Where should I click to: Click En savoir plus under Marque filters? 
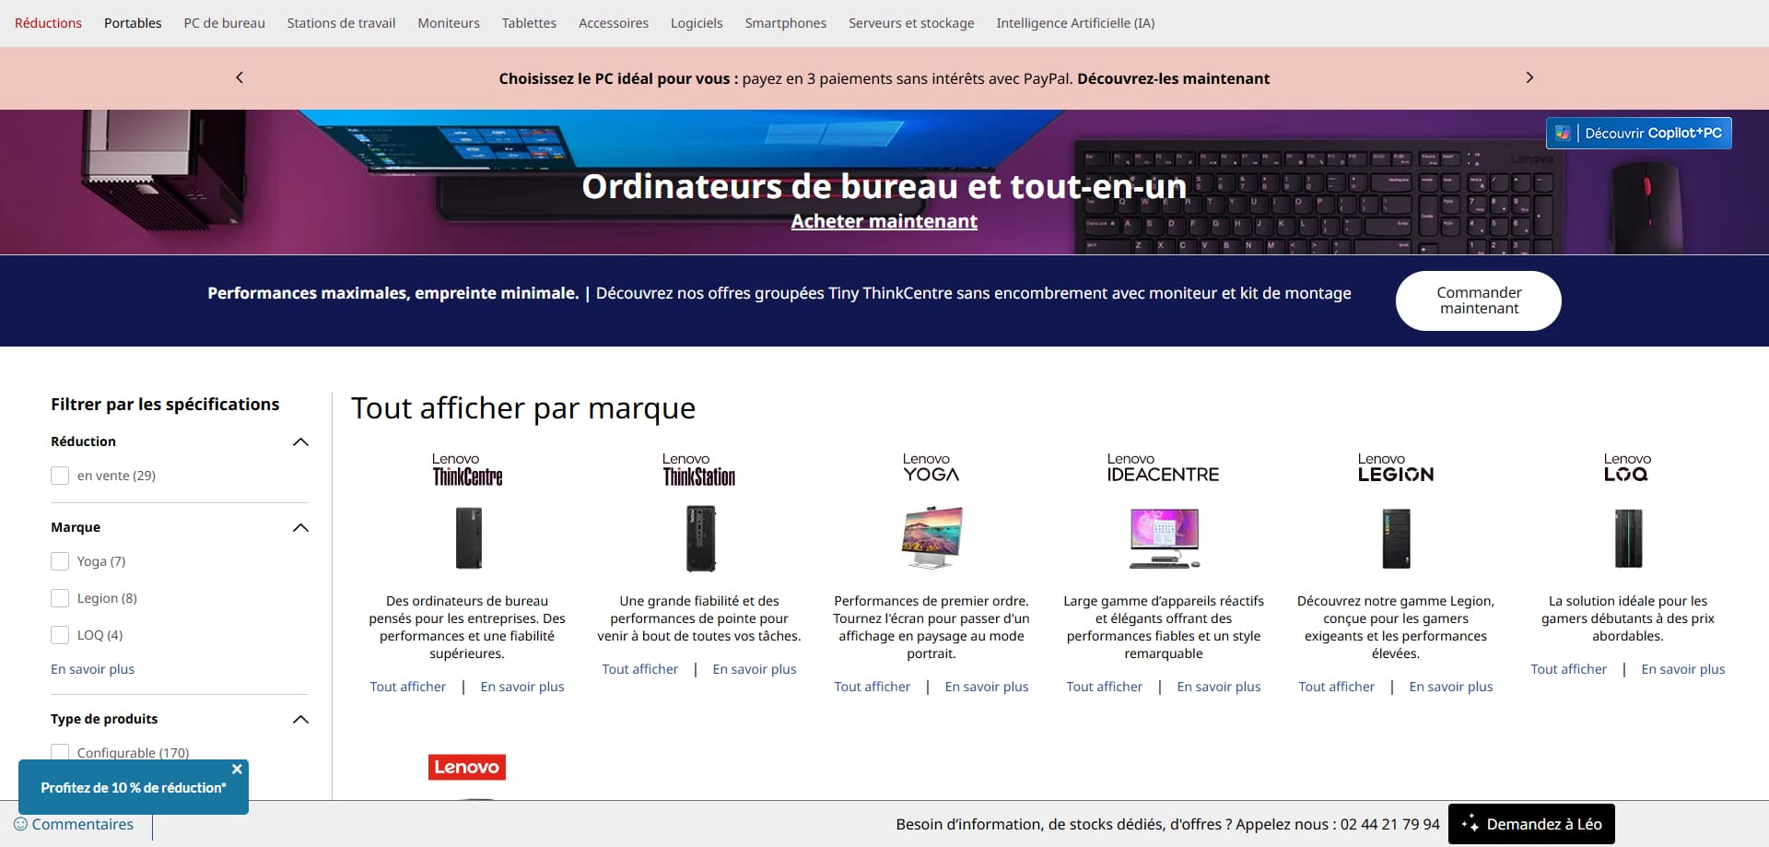(x=92, y=669)
